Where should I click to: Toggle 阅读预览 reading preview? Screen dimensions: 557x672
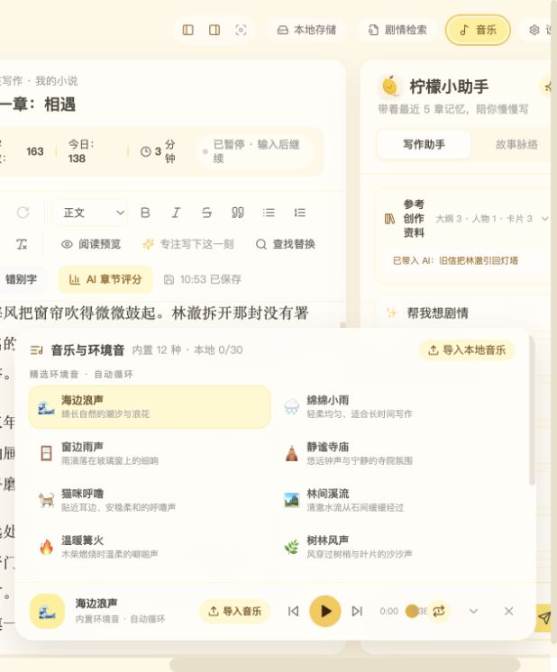pos(90,244)
